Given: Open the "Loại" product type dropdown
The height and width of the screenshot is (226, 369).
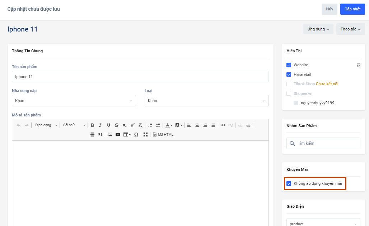Looking at the screenshot, I should (206, 101).
